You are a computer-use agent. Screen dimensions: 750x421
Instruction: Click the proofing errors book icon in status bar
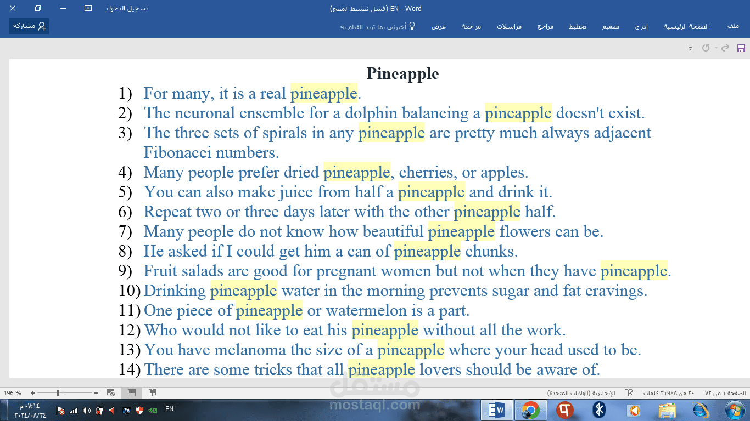629,393
